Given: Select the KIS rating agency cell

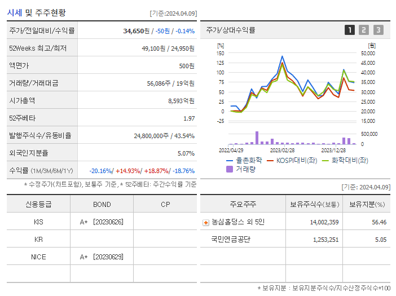Looking at the screenshot, I should (38, 222).
